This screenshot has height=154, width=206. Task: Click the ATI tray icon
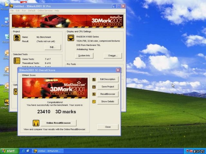pos(191,151)
